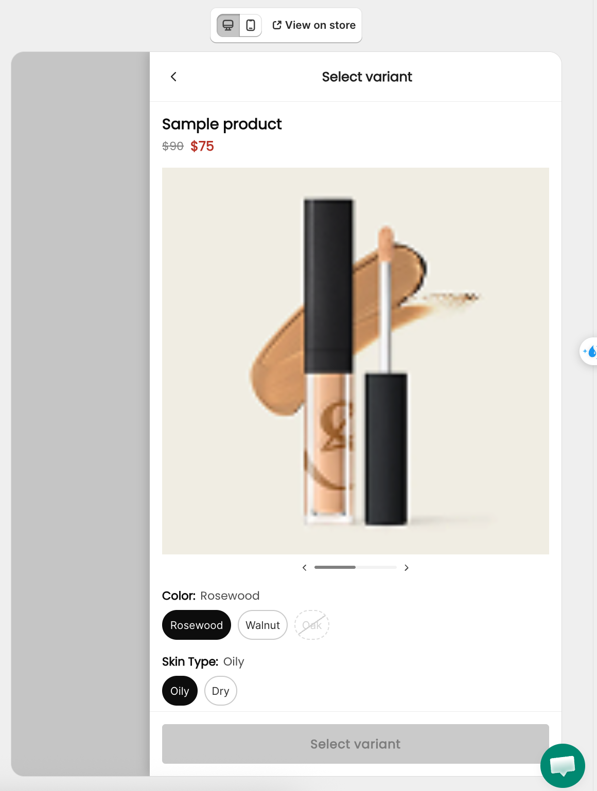Choose the unavailable Oak color option
597x791 pixels.
click(312, 625)
